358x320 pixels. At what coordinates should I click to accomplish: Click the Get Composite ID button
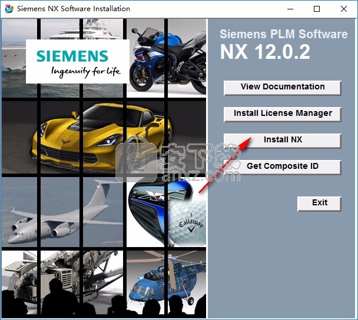click(283, 167)
